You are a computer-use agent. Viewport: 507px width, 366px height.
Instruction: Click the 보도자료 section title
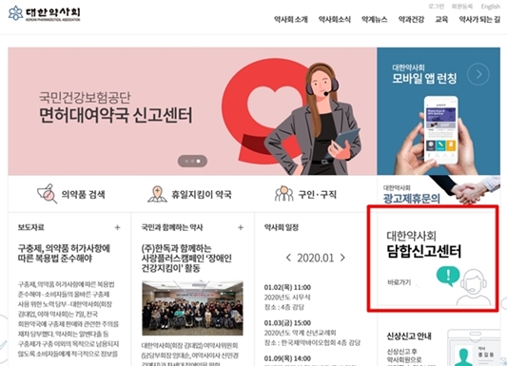click(31, 227)
